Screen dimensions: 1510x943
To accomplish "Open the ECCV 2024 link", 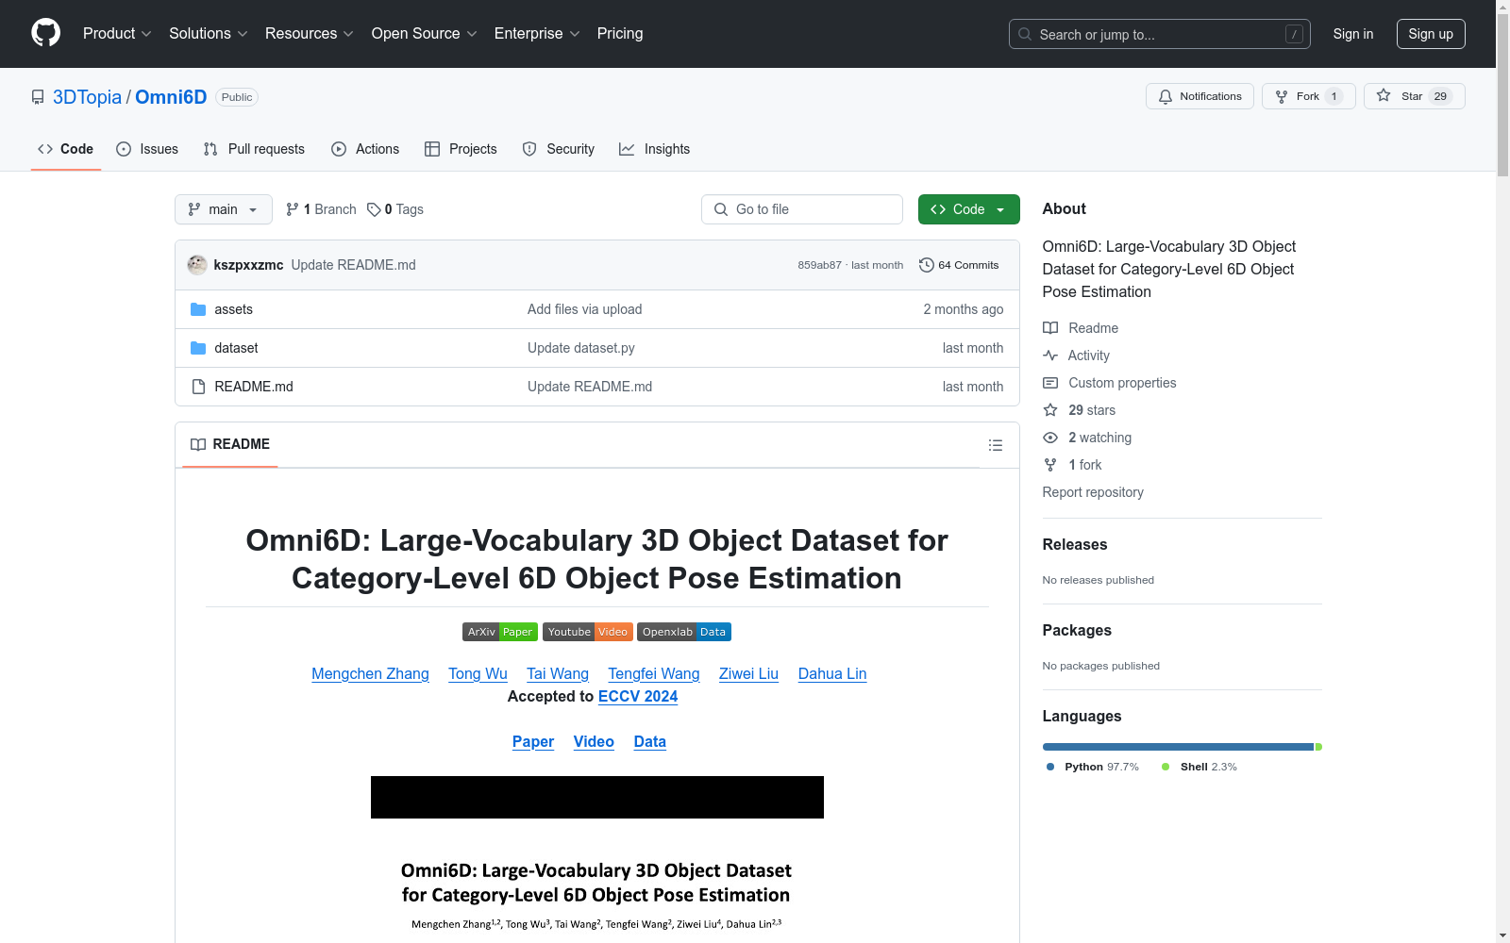I will [638, 696].
